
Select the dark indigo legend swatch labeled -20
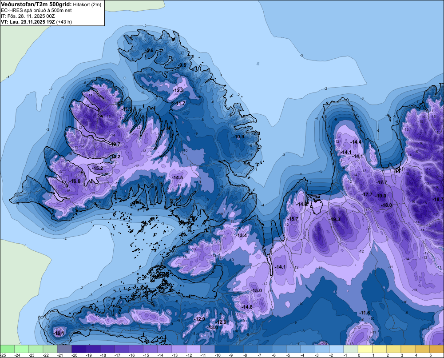pos(79,349)
